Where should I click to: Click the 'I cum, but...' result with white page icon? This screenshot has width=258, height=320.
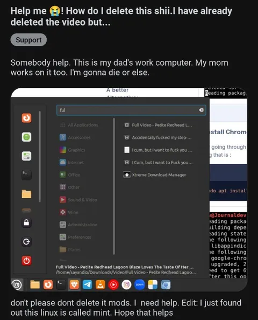tap(158, 150)
